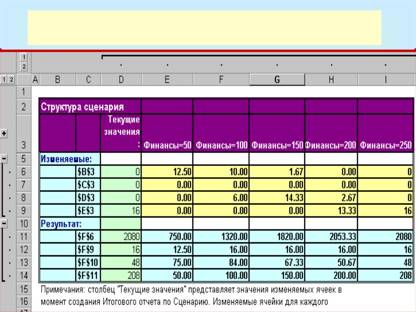Click the cell with value 200.00 in row 14

pyautogui.click(x=331, y=276)
